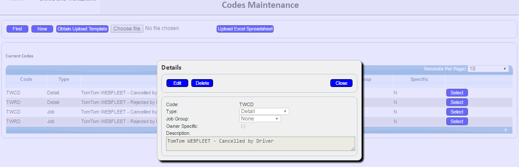The image size is (519, 167).
Task: Select the TWRD Detail row
Action: (457, 102)
